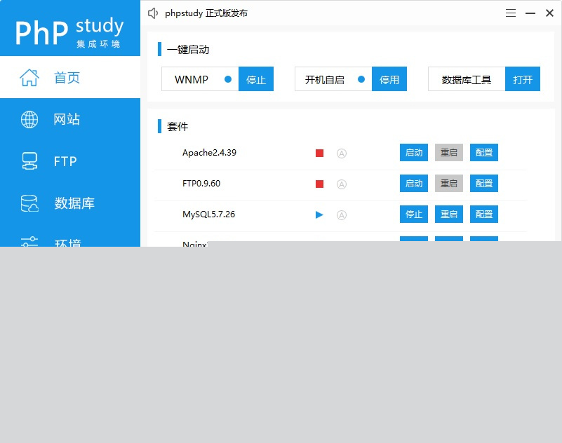This screenshot has height=443, width=562.
Task: Restart Apache2.4.39 with 重启
Action: pyautogui.click(x=449, y=153)
